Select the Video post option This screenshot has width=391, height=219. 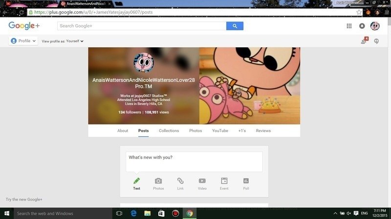tap(202, 183)
